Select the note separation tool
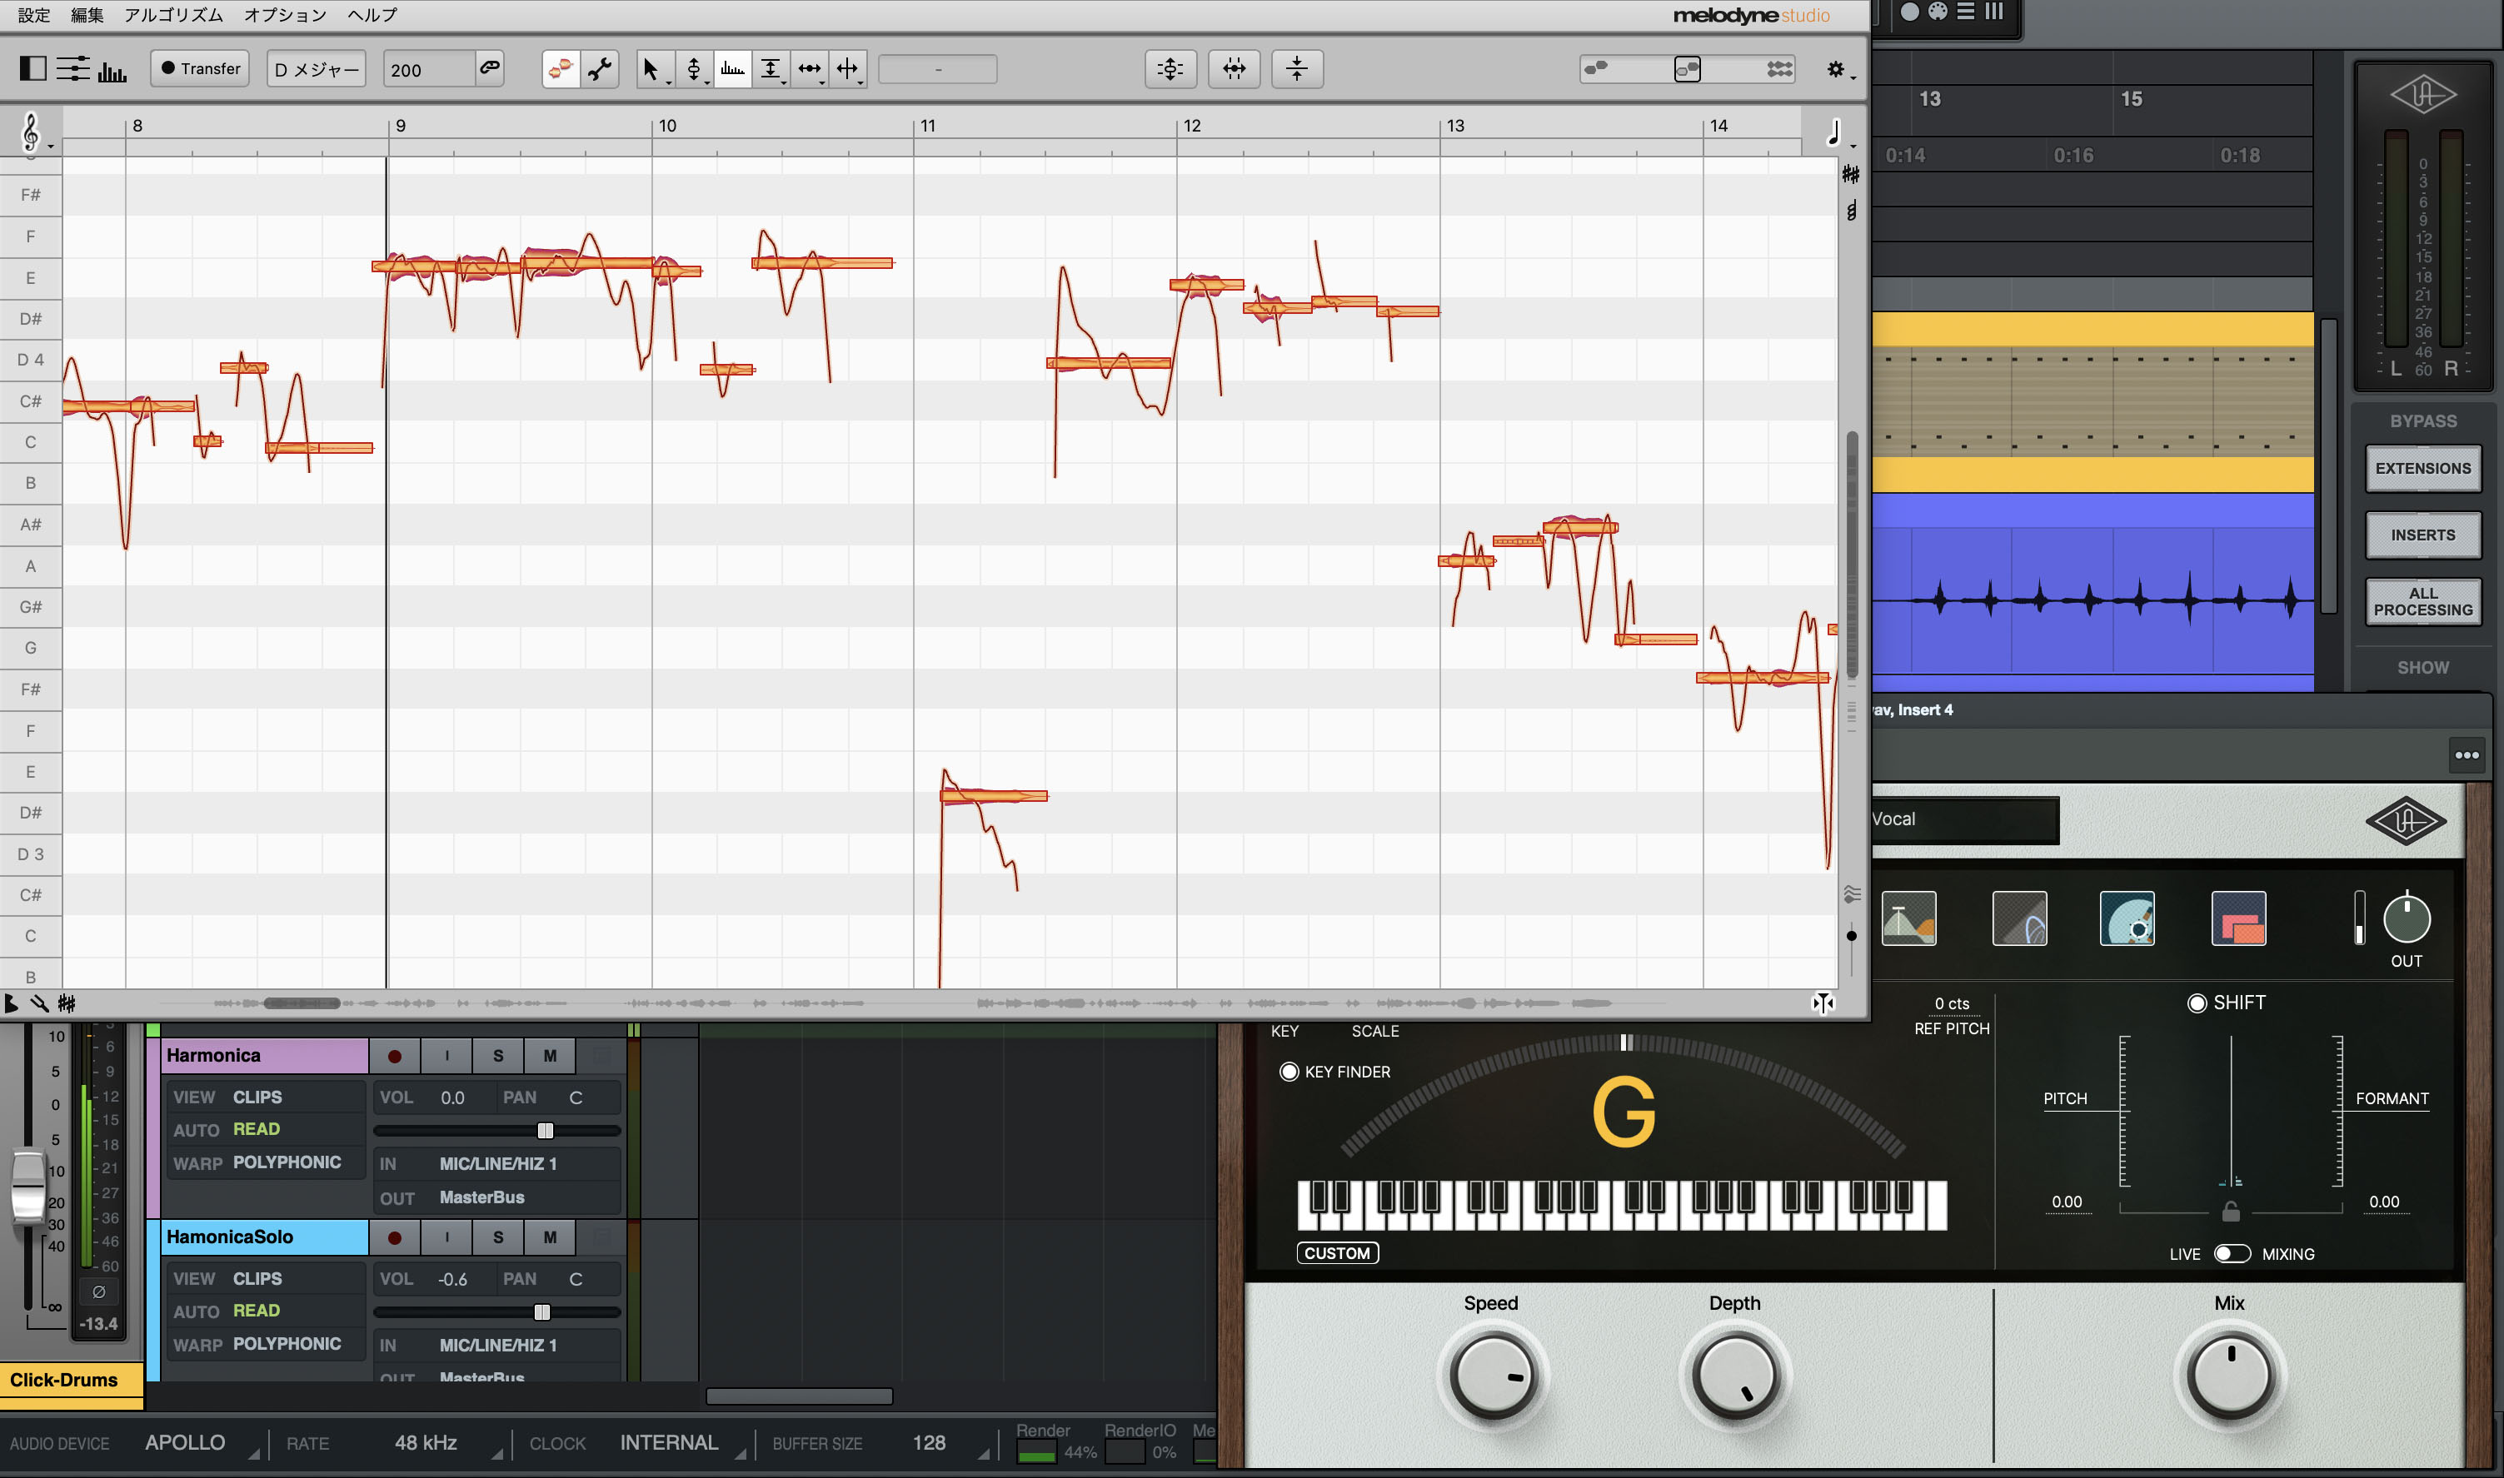 coord(846,69)
